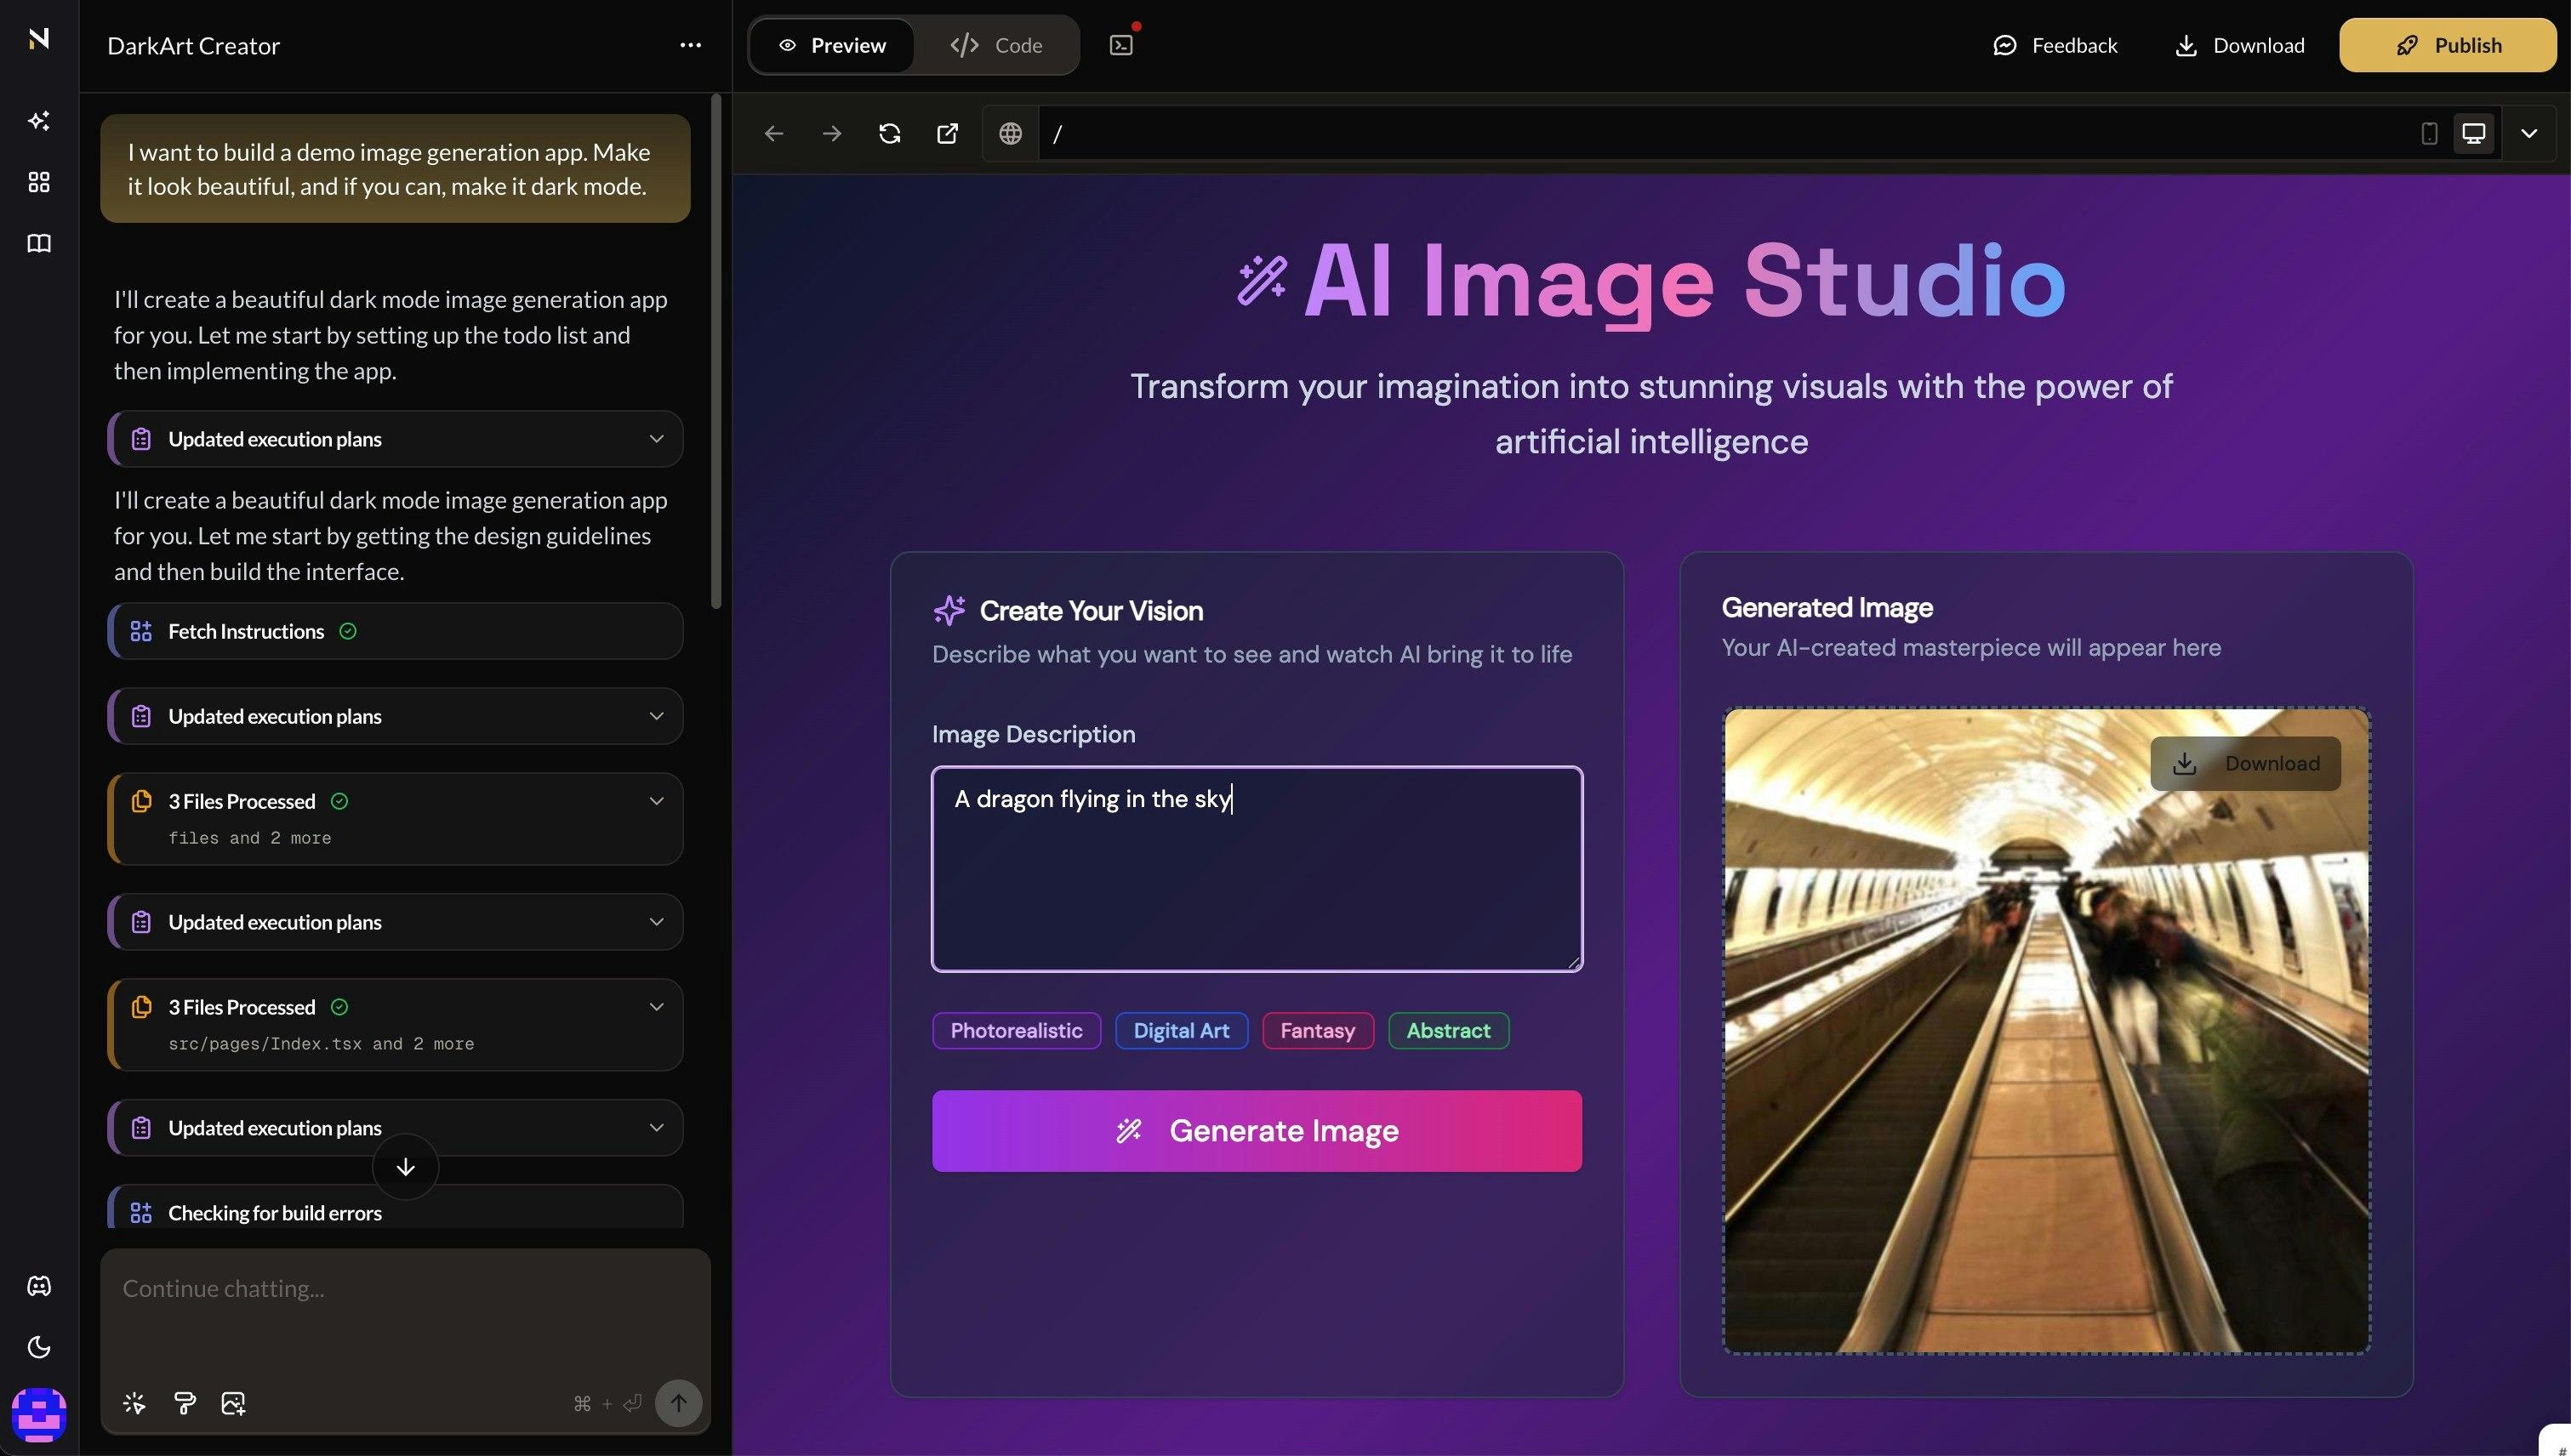Click the Discord icon at sidebar bottom

pyautogui.click(x=39, y=1286)
